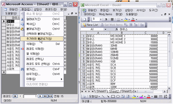
Task: Open Arrow Style options in drawing toolbar
Action: 165,97
